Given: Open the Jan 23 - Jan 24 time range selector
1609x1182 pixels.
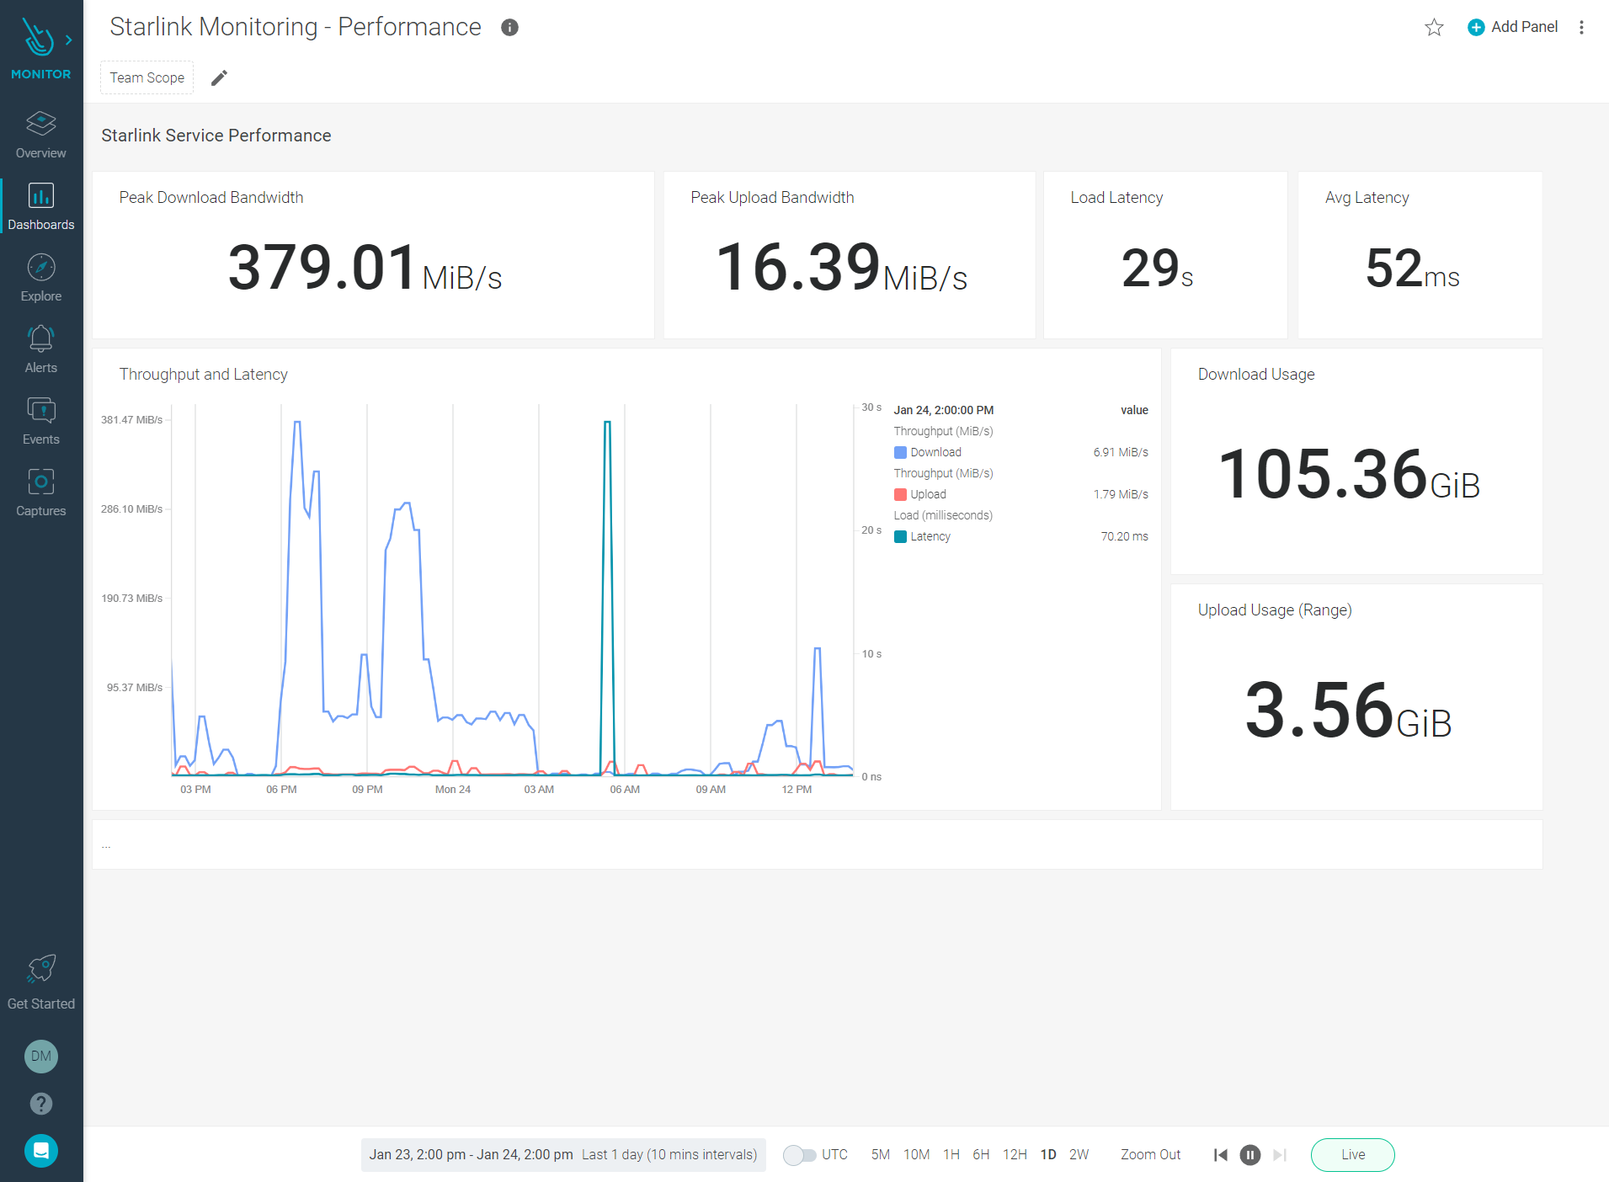Looking at the screenshot, I should tap(563, 1155).
